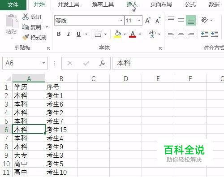
Task: Click the Cut scissors button
Action: (x=31, y=17)
